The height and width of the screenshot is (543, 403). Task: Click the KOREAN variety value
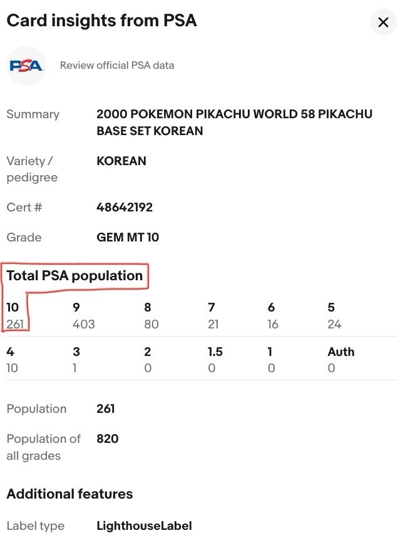(x=121, y=161)
